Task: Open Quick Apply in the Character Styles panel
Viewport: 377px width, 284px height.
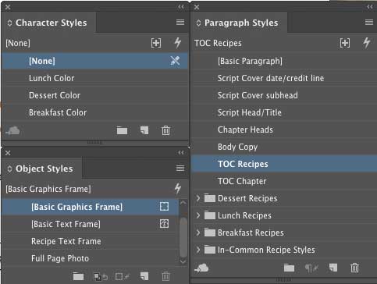Action: [178, 43]
